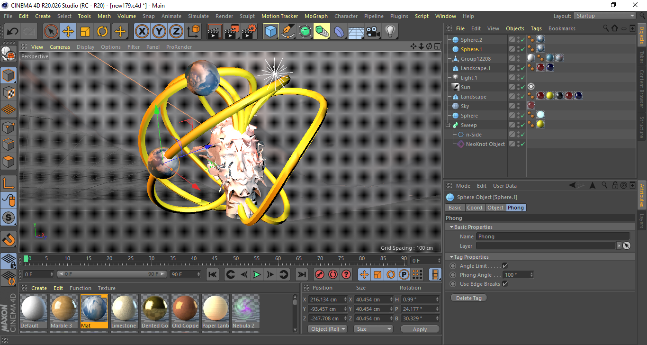This screenshot has width=647, height=345.
Task: Open the Size mode dropdown
Action: coord(374,329)
